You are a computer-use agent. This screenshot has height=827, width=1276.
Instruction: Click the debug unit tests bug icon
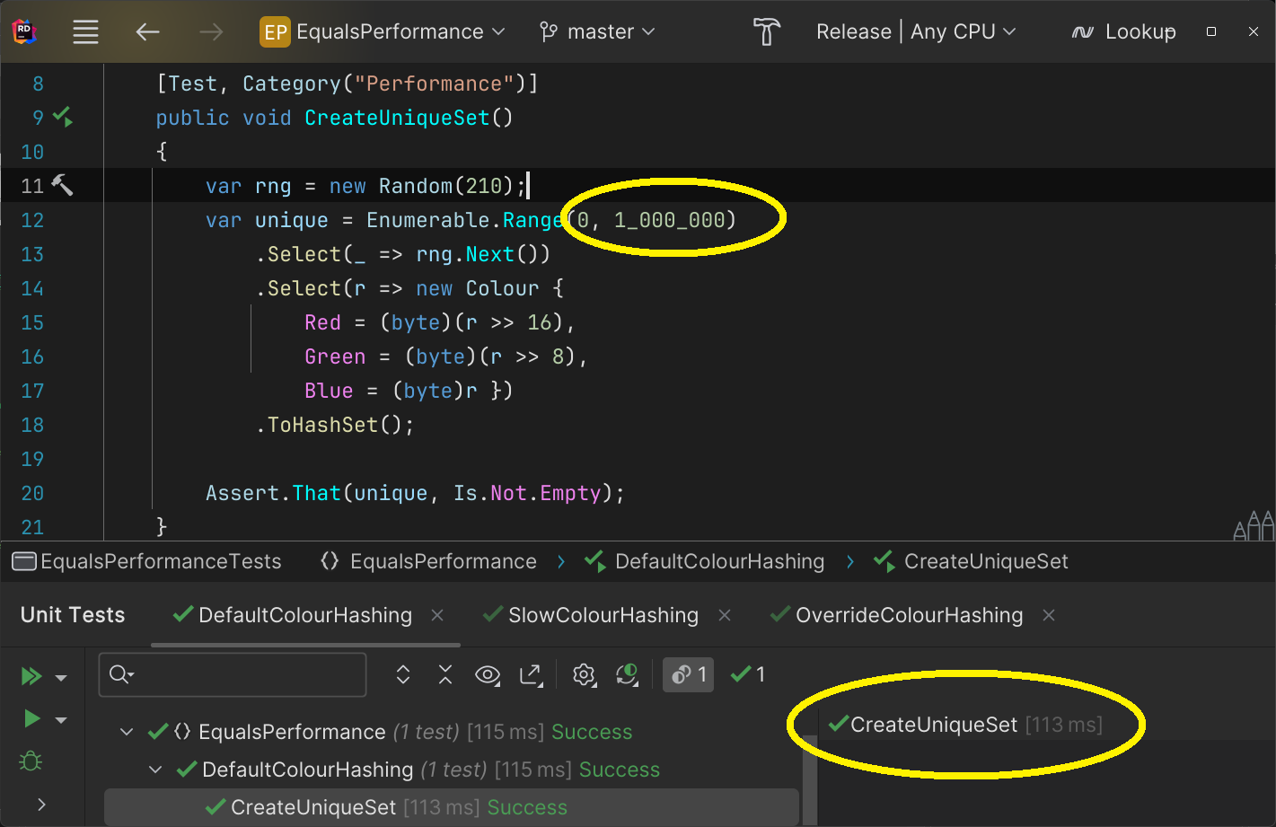[31, 761]
